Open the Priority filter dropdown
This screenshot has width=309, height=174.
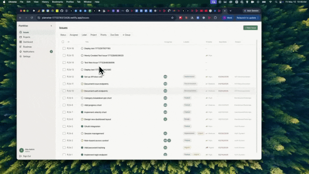(103, 35)
